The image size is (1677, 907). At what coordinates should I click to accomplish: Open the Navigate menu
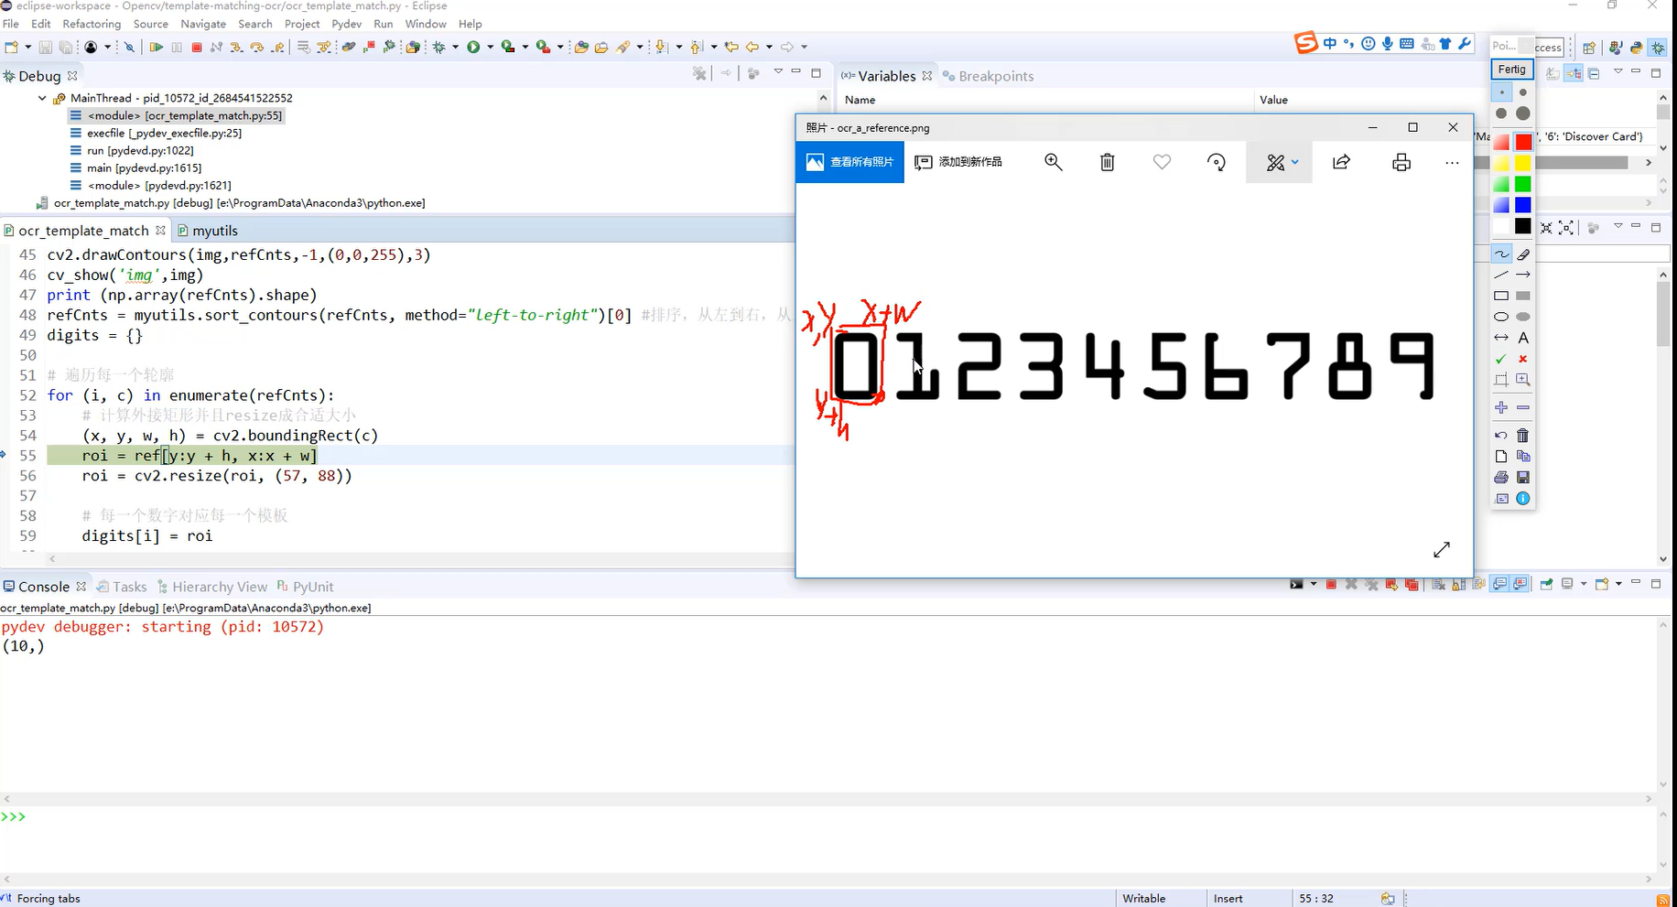[203, 24]
